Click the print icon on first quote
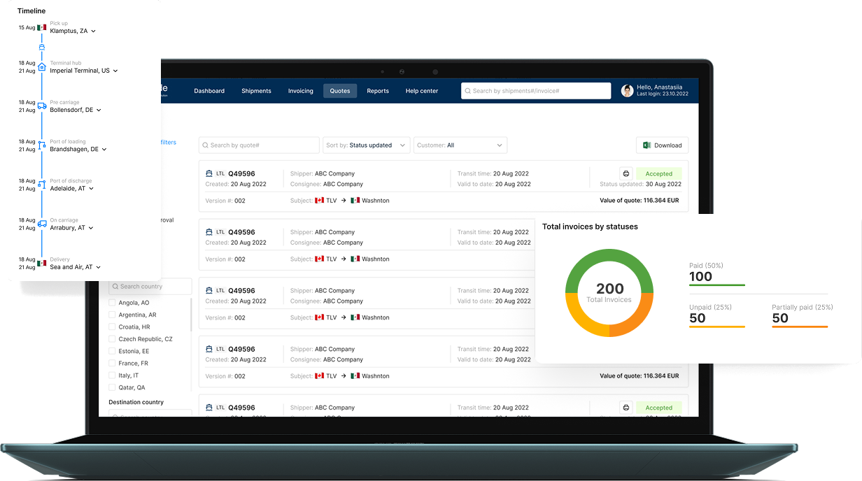This screenshot has width=862, height=481. pyautogui.click(x=626, y=173)
